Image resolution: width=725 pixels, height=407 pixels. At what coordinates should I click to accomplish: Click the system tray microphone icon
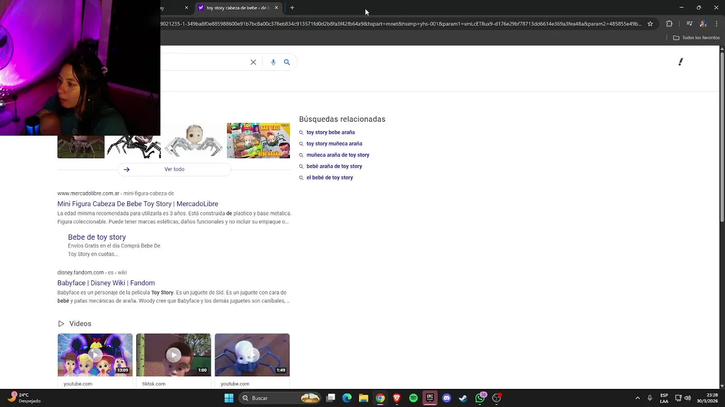650,398
